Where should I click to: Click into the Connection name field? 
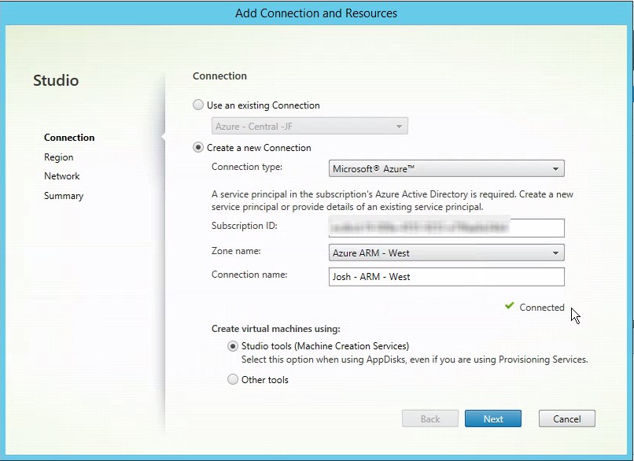coord(446,277)
